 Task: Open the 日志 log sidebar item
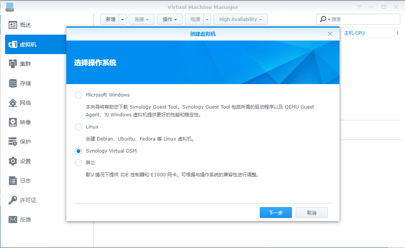tap(25, 181)
